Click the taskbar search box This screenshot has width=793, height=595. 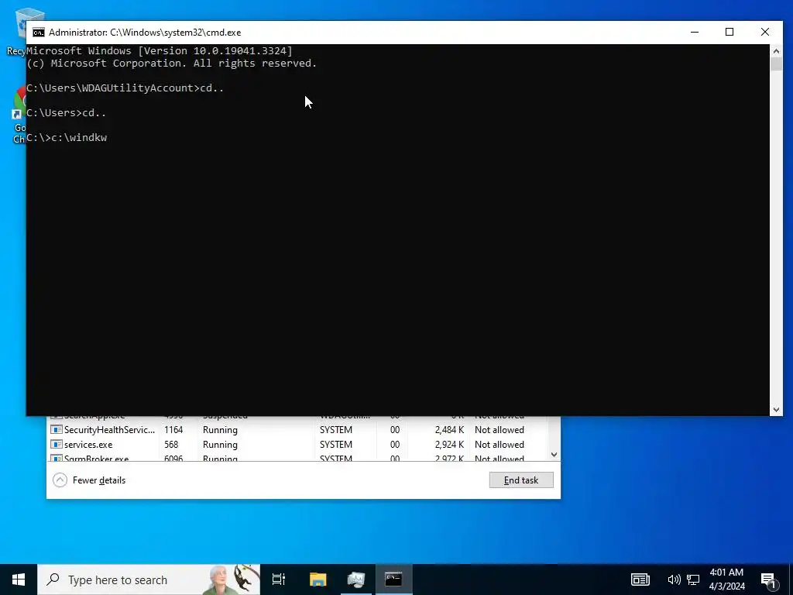pos(149,580)
